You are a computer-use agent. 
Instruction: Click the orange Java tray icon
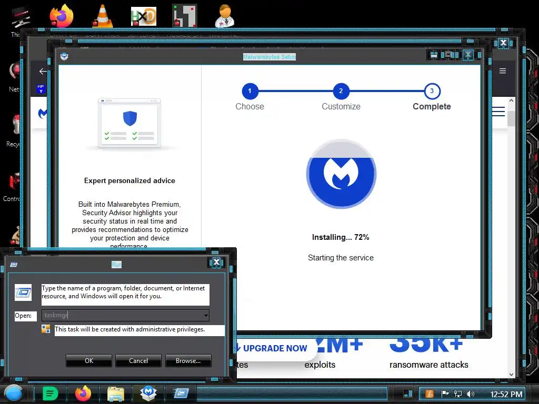click(430, 393)
